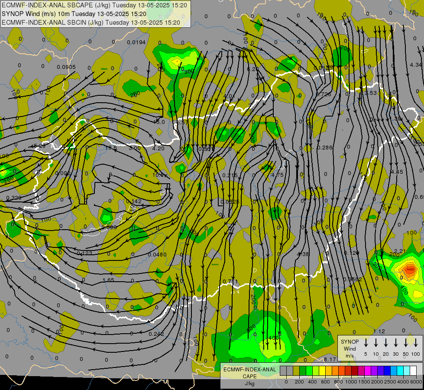424x390 pixels.
Task: Click the 50 m/s wind arrow in legend
Action: [406, 343]
